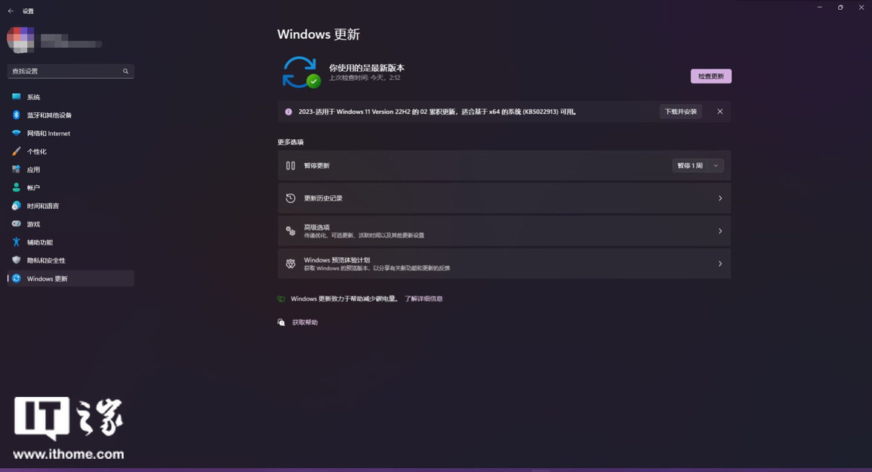The image size is (872, 472).
Task: Click the purple info dot on KB5022913 banner
Action: [x=288, y=112]
